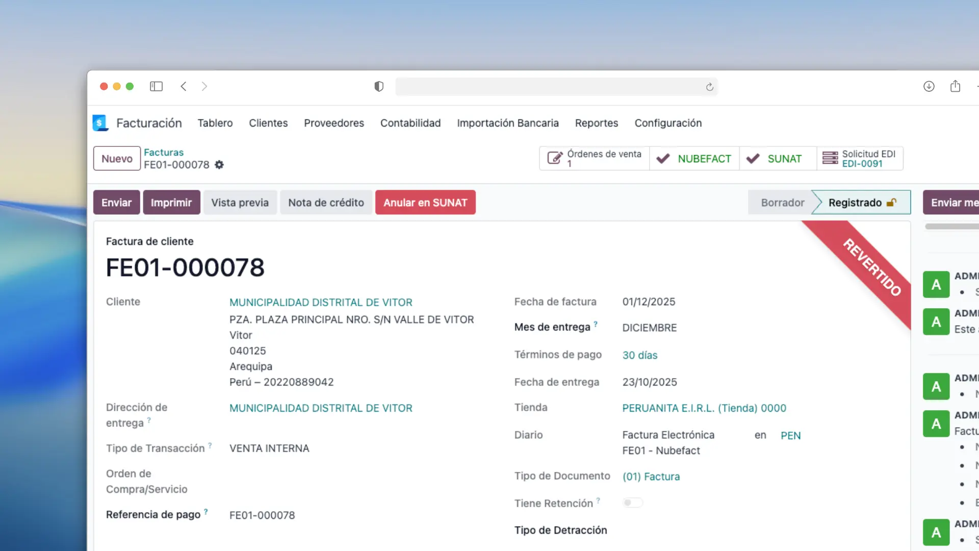Screen dimensions: 979x551
Task: Open the Configuración dropdown menu
Action: 668,123
